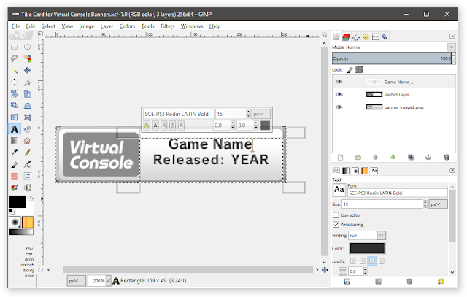Open unit dropdown in on-canvas text toolbar

click(261, 114)
